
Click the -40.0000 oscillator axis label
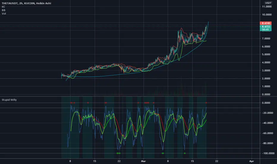(267, 123)
